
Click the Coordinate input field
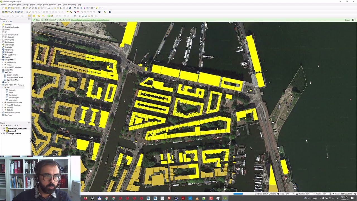[x=269, y=194]
